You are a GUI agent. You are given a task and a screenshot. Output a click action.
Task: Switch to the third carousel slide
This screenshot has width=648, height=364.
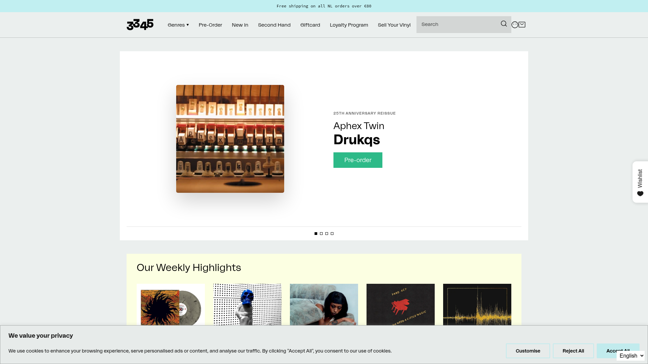coord(327,234)
